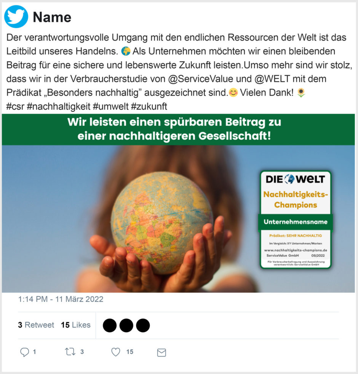Viewport: 358px width, 374px height.
Task: Click the first black liker avatar circle
Action: point(110,325)
